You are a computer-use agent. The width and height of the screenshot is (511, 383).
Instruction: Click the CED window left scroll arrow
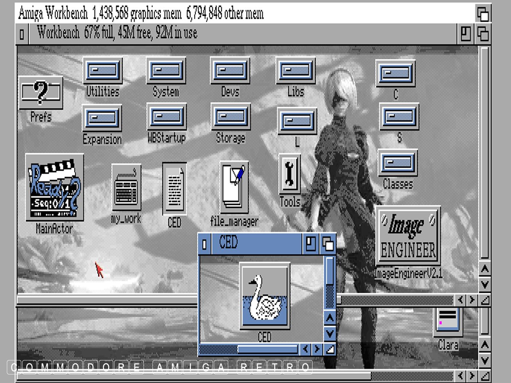click(306, 349)
